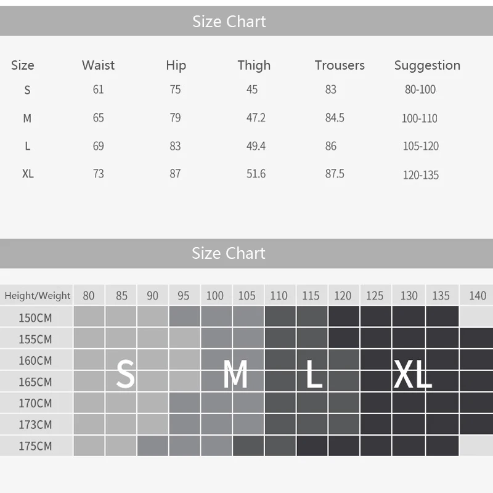This screenshot has width=493, height=493.
Task: Click the Trousers column header
Action: point(340,65)
